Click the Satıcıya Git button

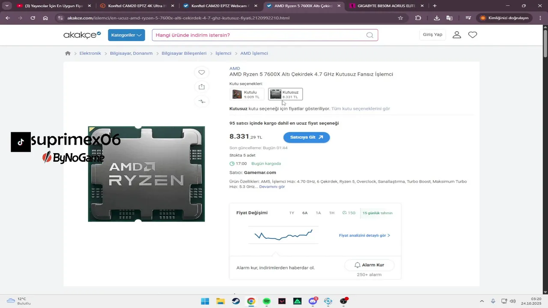[x=307, y=137]
